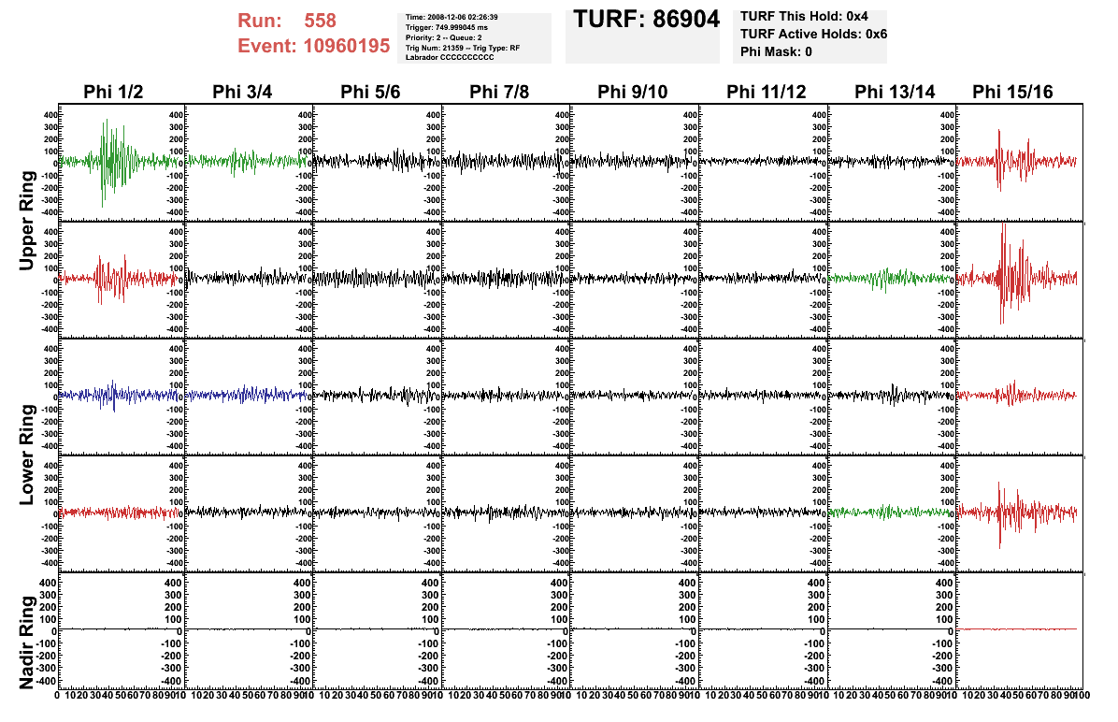
Task: Select the green waveform plot under Phi 3/4
Action: [x=250, y=163]
